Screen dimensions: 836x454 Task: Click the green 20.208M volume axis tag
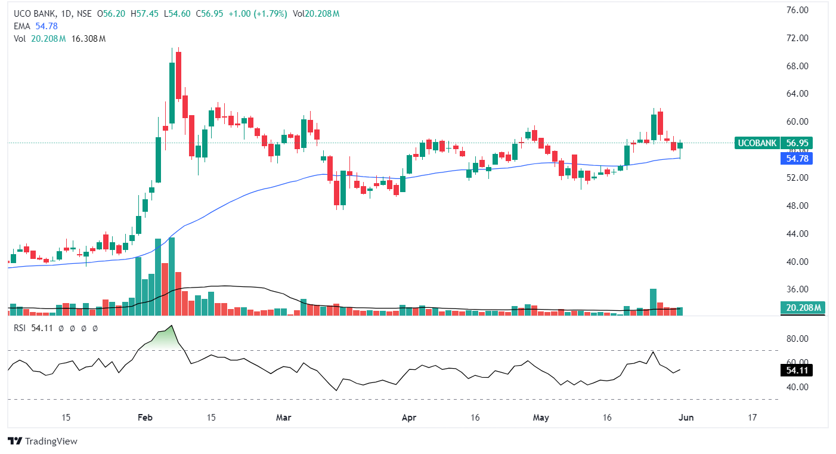[x=802, y=308]
